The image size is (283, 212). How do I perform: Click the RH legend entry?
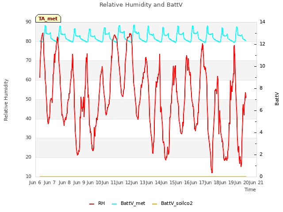[97, 203]
